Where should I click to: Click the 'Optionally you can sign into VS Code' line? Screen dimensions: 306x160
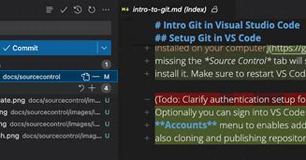pos(230,113)
